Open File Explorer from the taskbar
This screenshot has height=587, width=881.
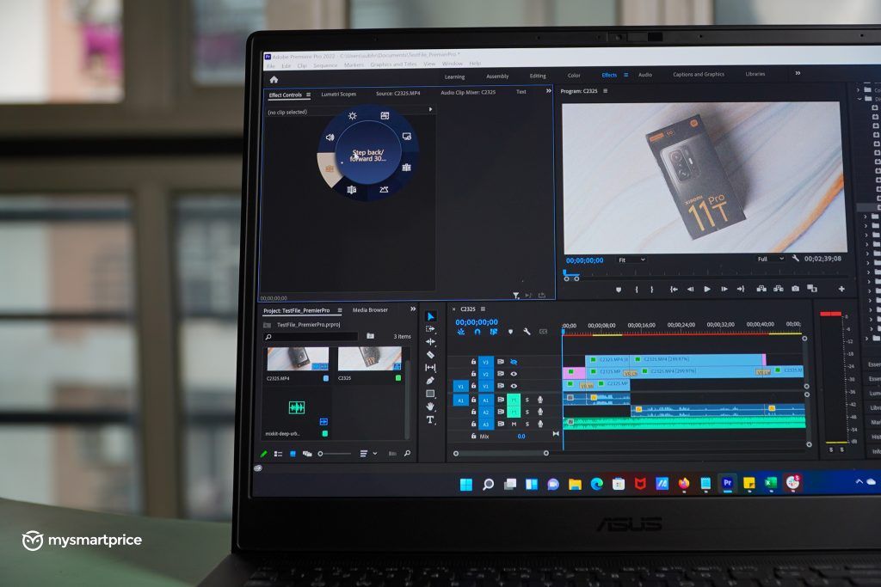tap(574, 484)
